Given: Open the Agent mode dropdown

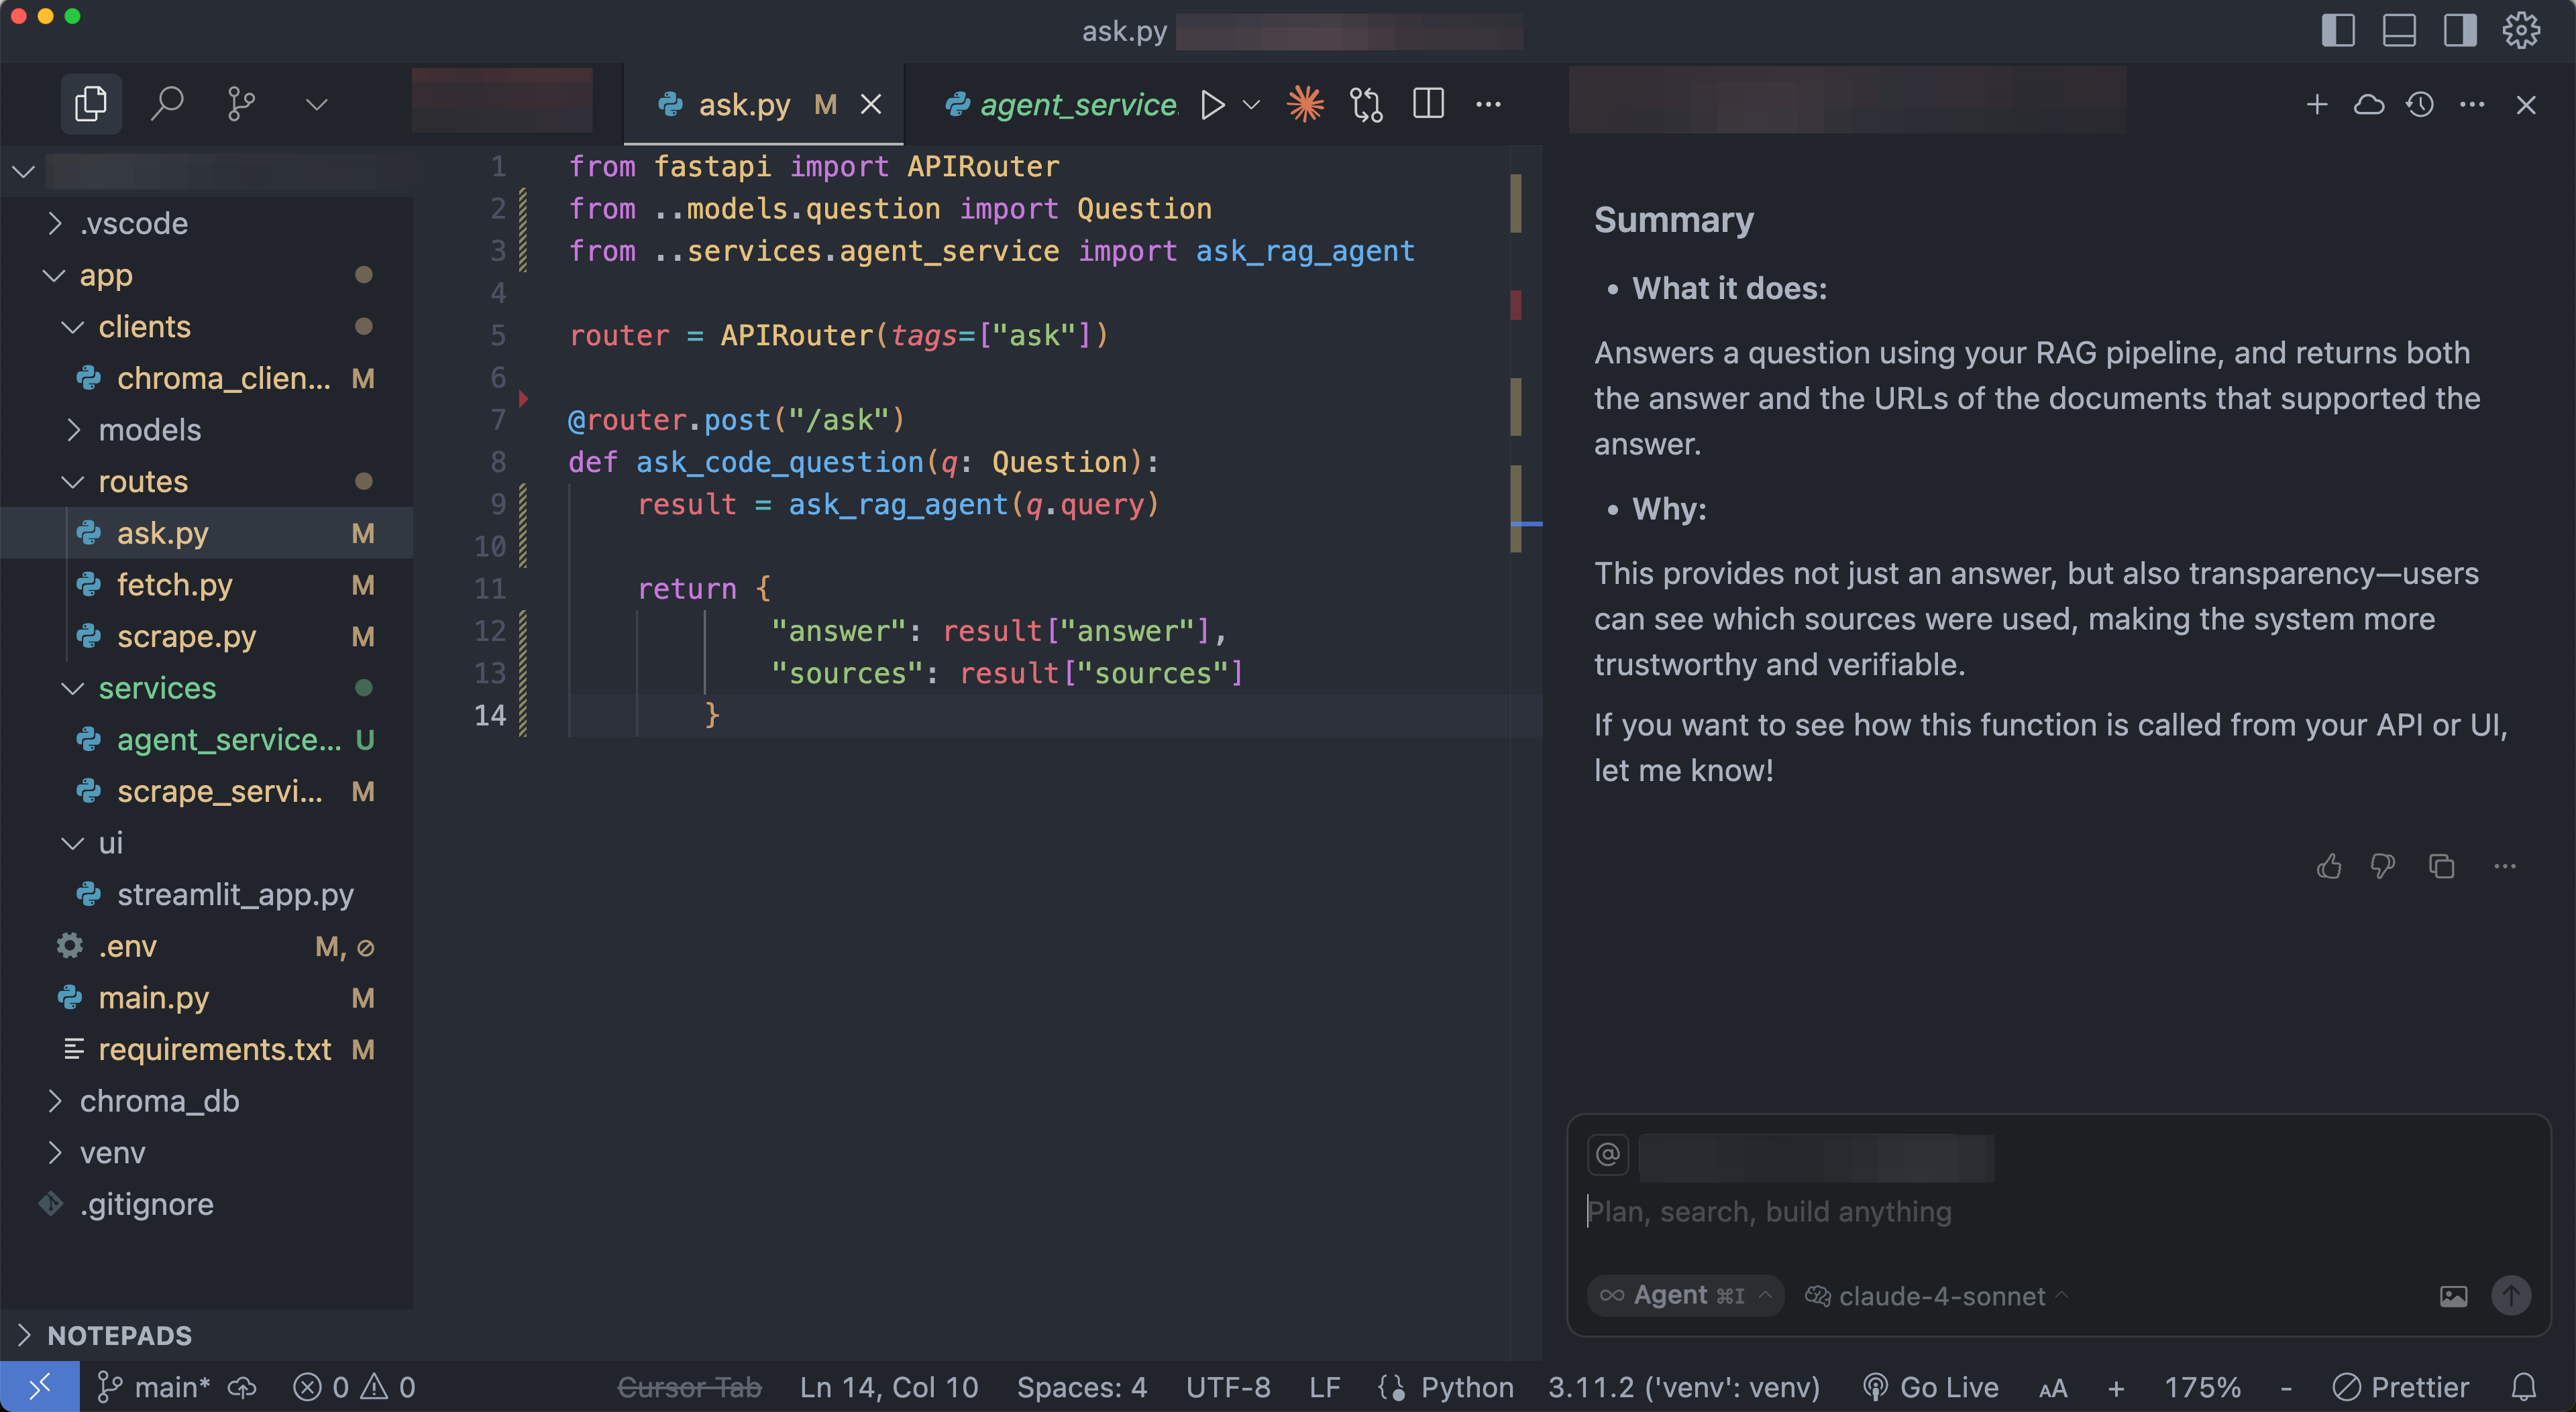Looking at the screenshot, I should click(1685, 1296).
